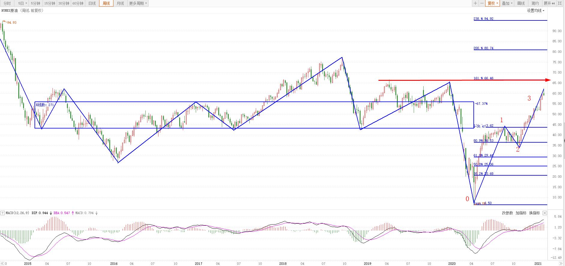Select the 5分钟 period tab

pyautogui.click(x=35, y=3)
